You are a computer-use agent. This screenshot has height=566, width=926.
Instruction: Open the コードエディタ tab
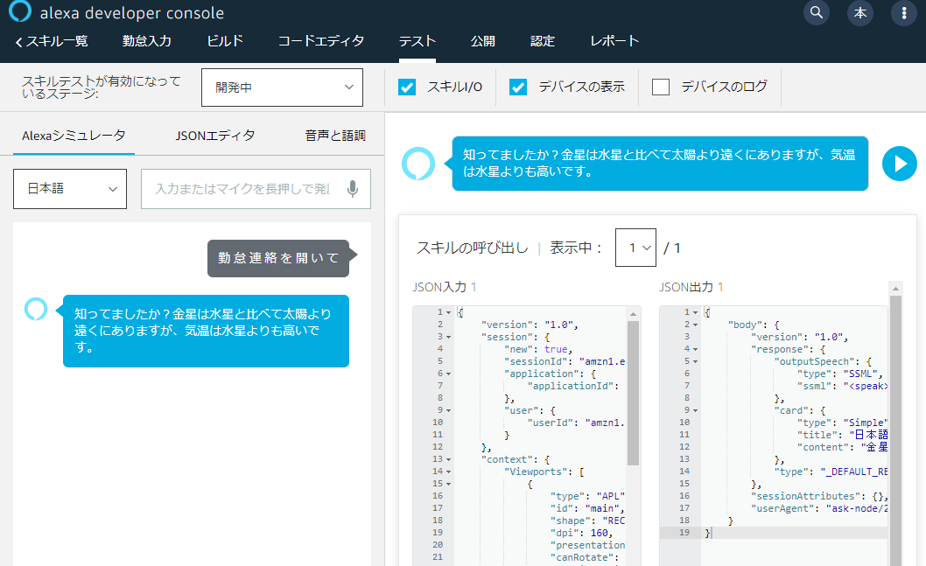(x=320, y=41)
